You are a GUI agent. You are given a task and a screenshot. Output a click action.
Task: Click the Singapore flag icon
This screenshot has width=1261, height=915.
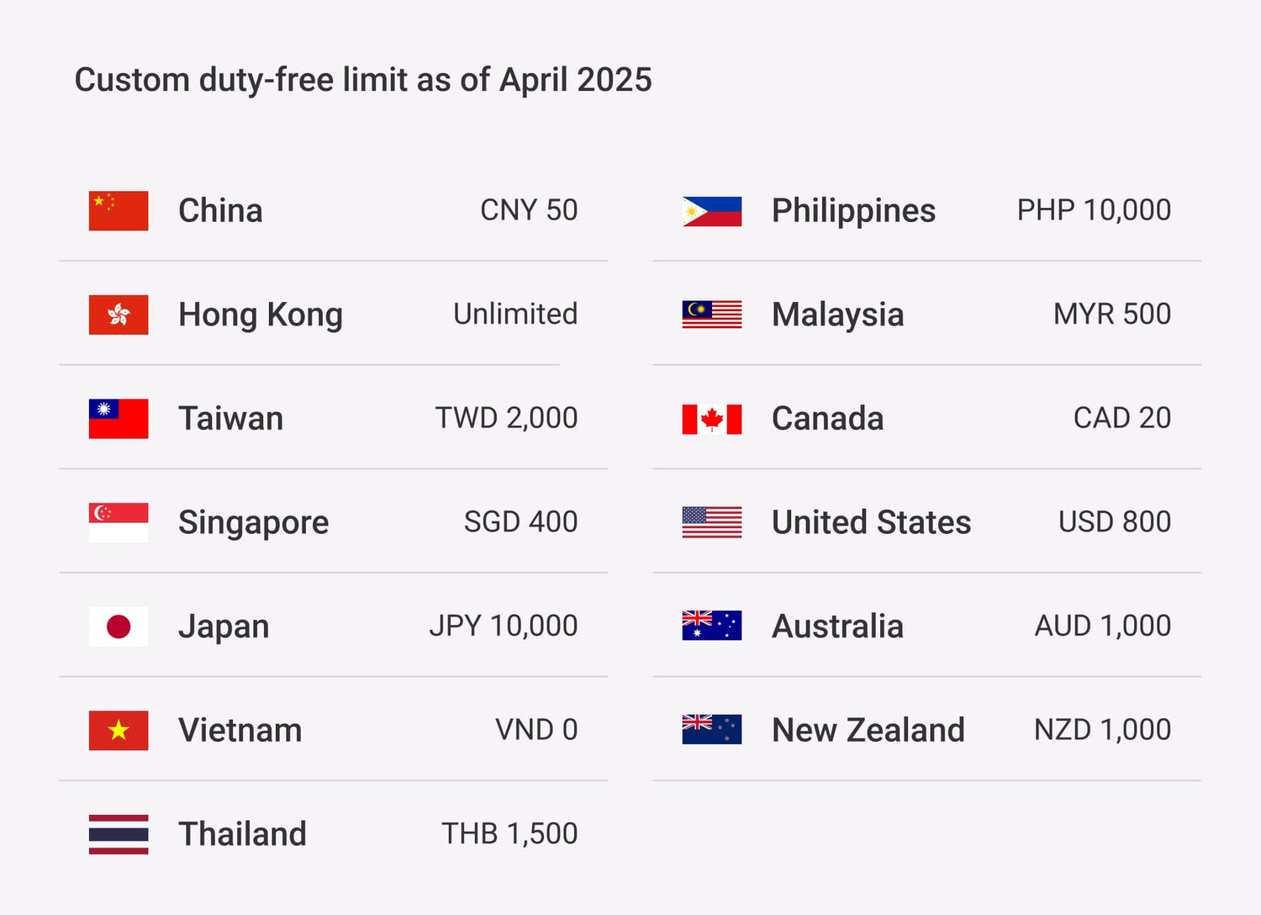[119, 522]
